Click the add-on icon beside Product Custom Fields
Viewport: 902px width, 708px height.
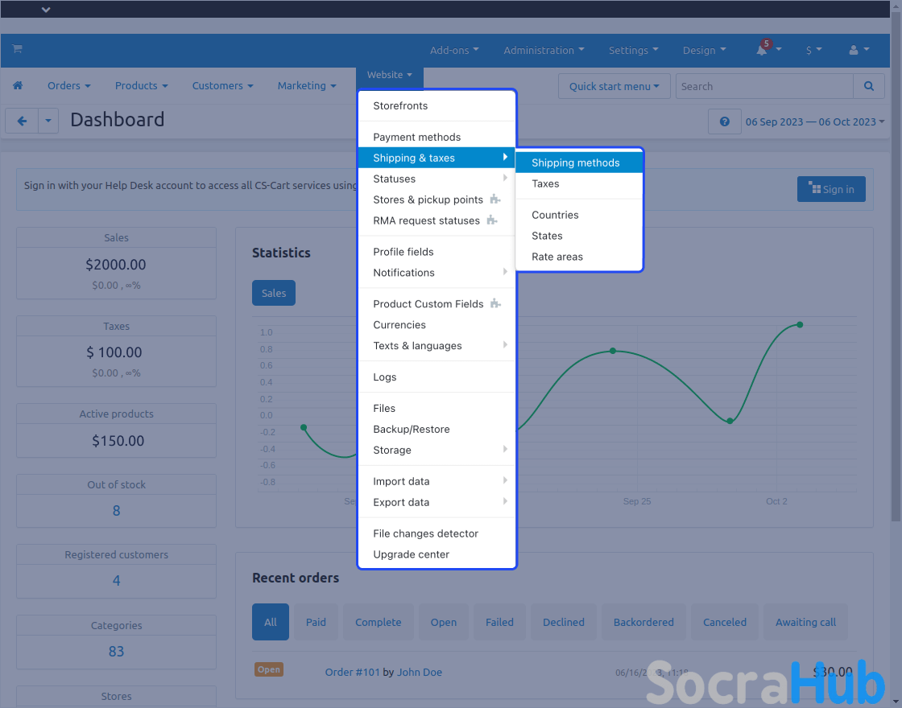tap(495, 304)
